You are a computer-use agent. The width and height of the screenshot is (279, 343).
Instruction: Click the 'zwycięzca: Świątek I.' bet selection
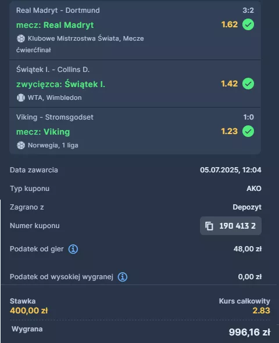pos(60,84)
